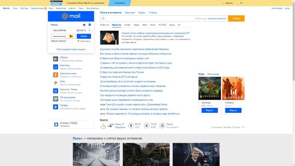Open the Регистрация link in the top right
Screen dimensions: 295x166
pos(277,8)
